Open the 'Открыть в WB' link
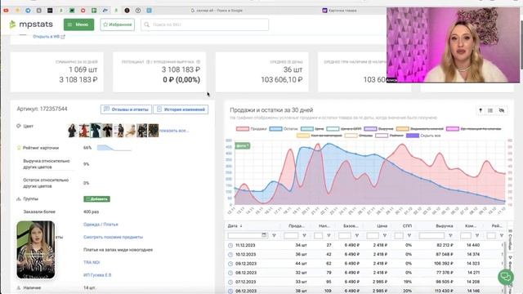 (49, 37)
